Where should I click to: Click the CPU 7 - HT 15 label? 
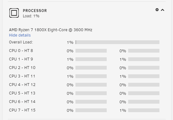[22, 110]
